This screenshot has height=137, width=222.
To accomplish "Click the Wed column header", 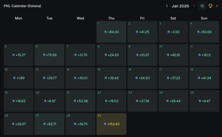I will pos(80,18).
